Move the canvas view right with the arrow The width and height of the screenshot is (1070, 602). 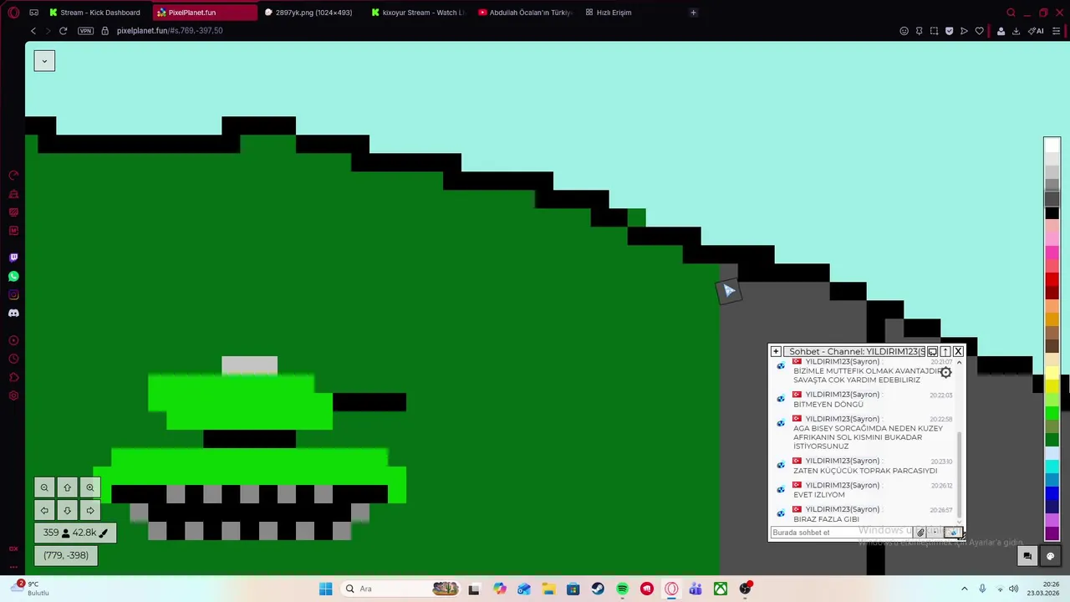click(89, 510)
